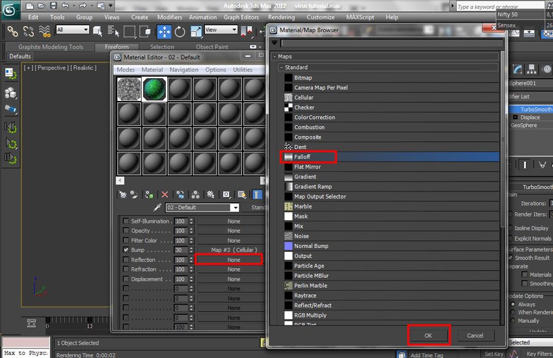Pick material from object with eyedropper
553x358 pixels.
[x=157, y=208]
